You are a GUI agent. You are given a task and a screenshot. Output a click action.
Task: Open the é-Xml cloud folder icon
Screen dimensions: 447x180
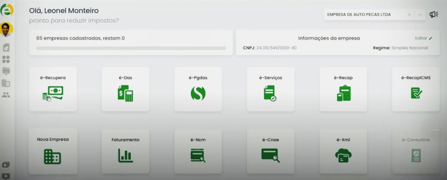pos(343,156)
